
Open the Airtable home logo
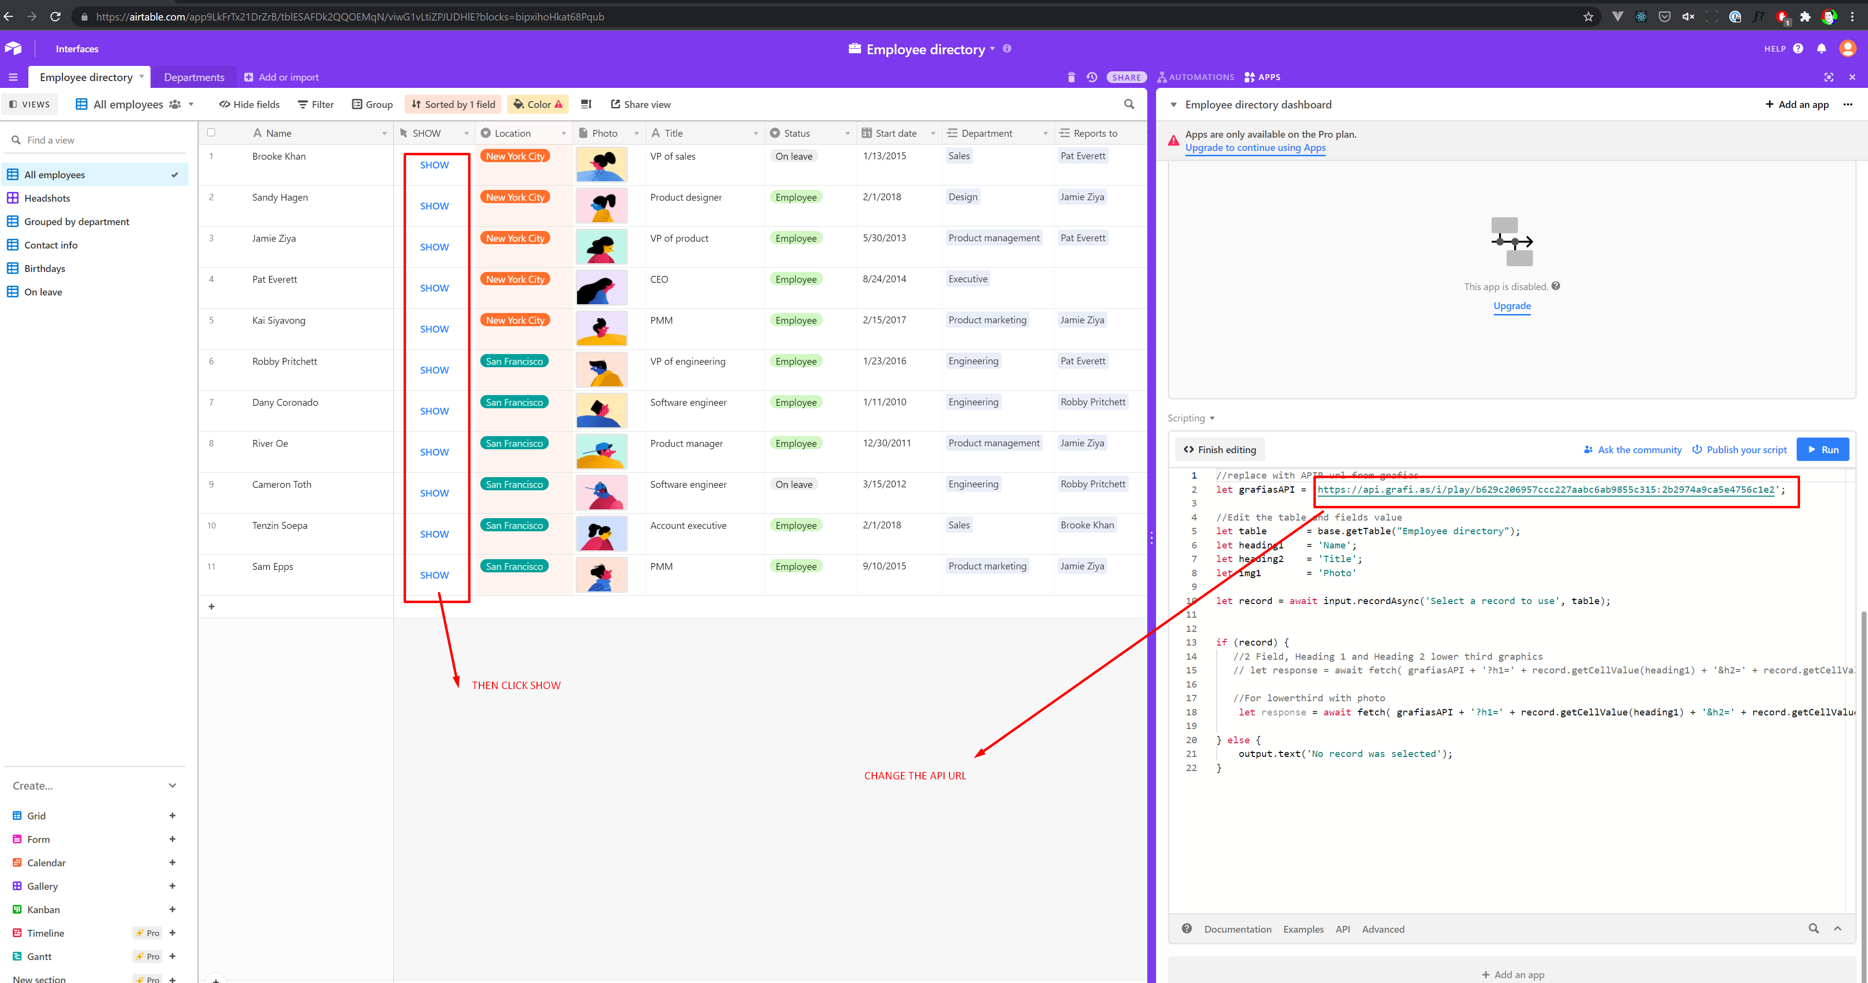pyautogui.click(x=13, y=48)
